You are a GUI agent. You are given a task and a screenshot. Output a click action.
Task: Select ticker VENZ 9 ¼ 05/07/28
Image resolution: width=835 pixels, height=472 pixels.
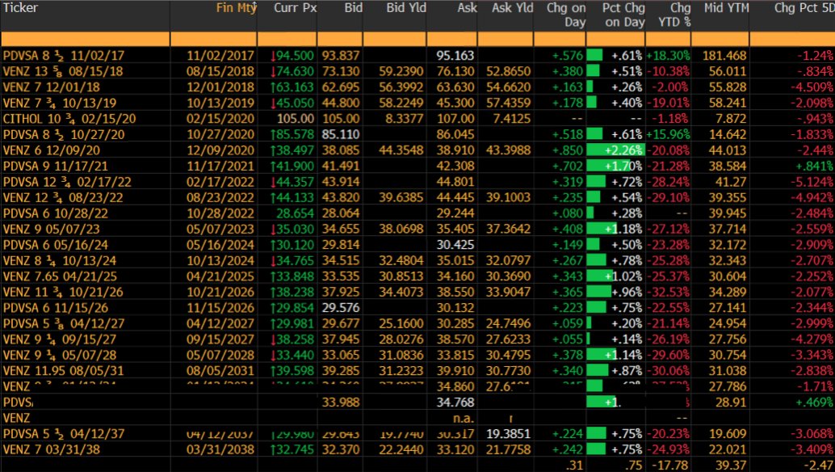point(59,356)
